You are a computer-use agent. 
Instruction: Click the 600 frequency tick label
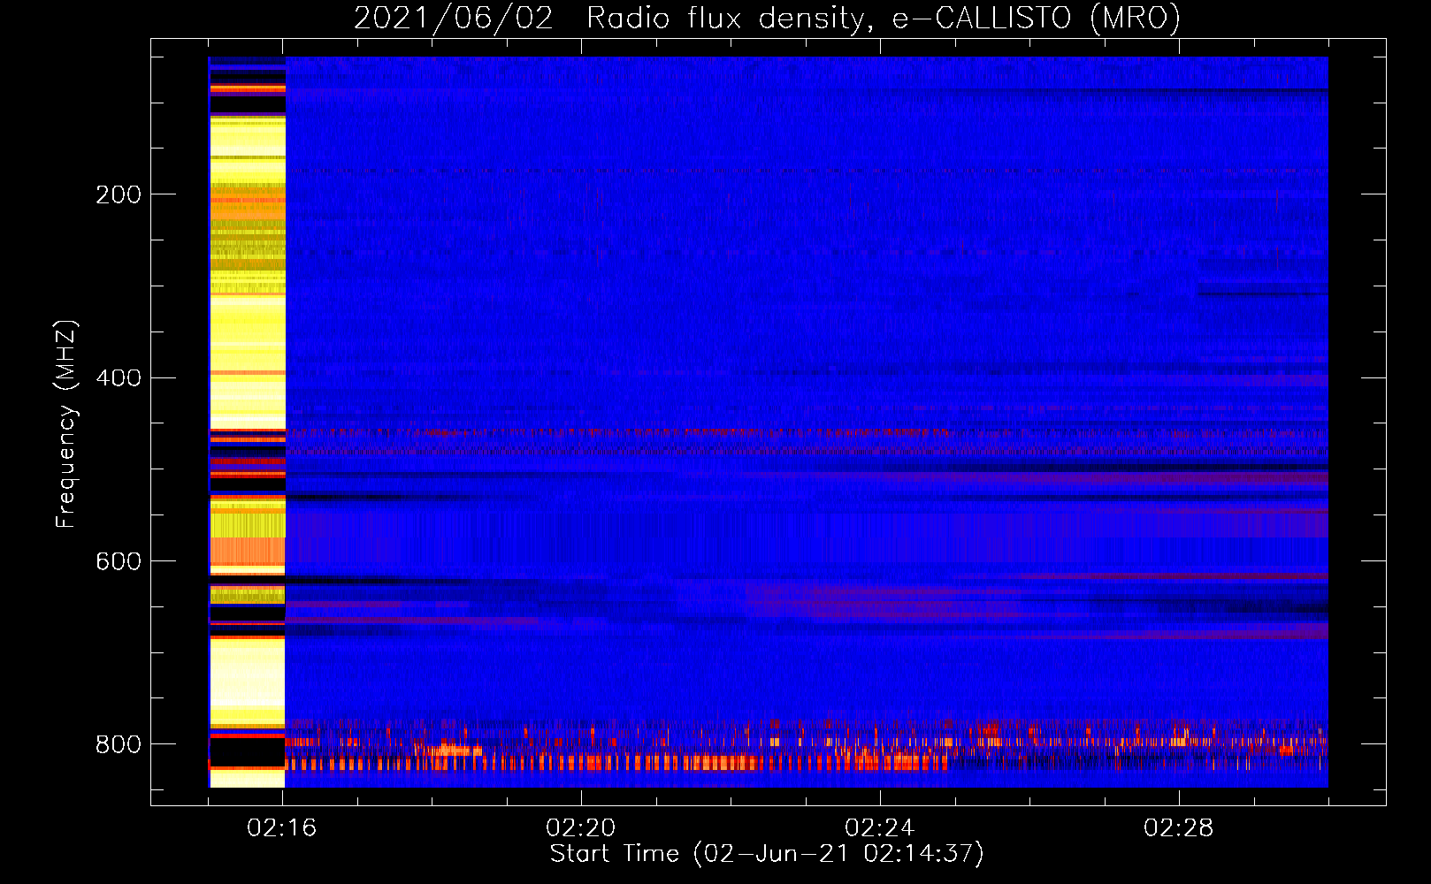pos(119,562)
